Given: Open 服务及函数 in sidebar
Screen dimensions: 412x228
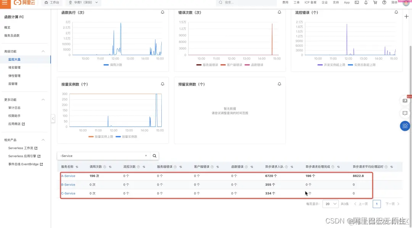Looking at the screenshot, I should 12,36.
